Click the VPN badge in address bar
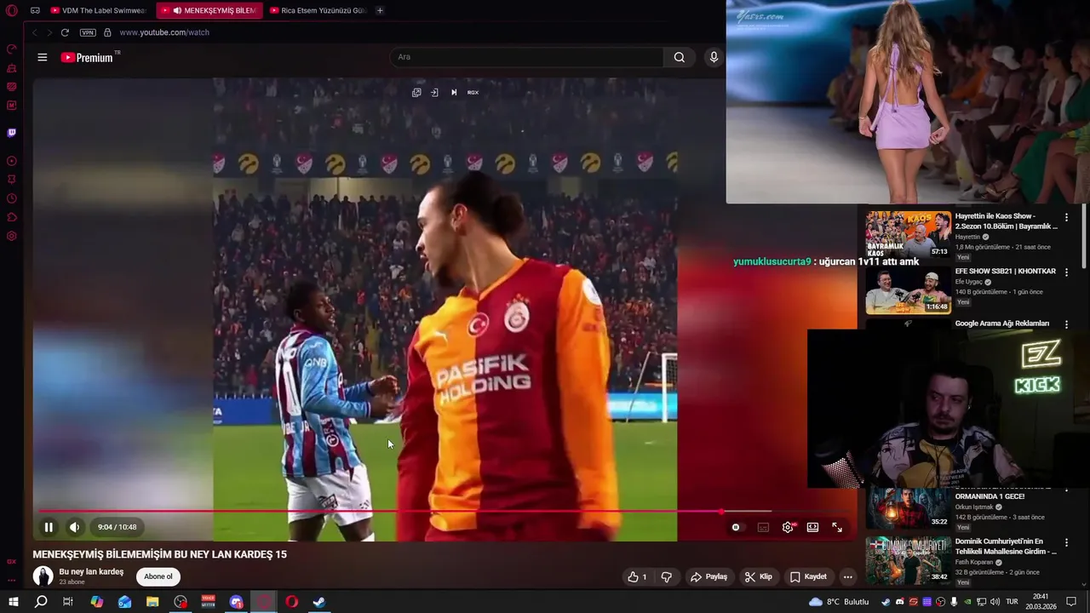The width and height of the screenshot is (1090, 613). click(88, 32)
